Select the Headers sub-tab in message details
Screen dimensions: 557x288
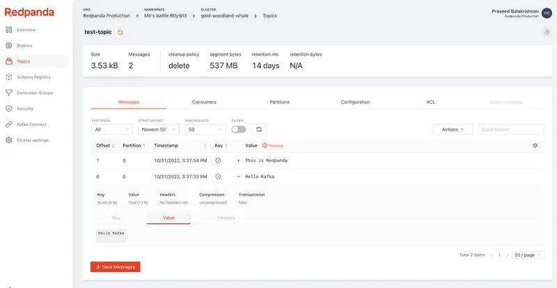tap(226, 218)
